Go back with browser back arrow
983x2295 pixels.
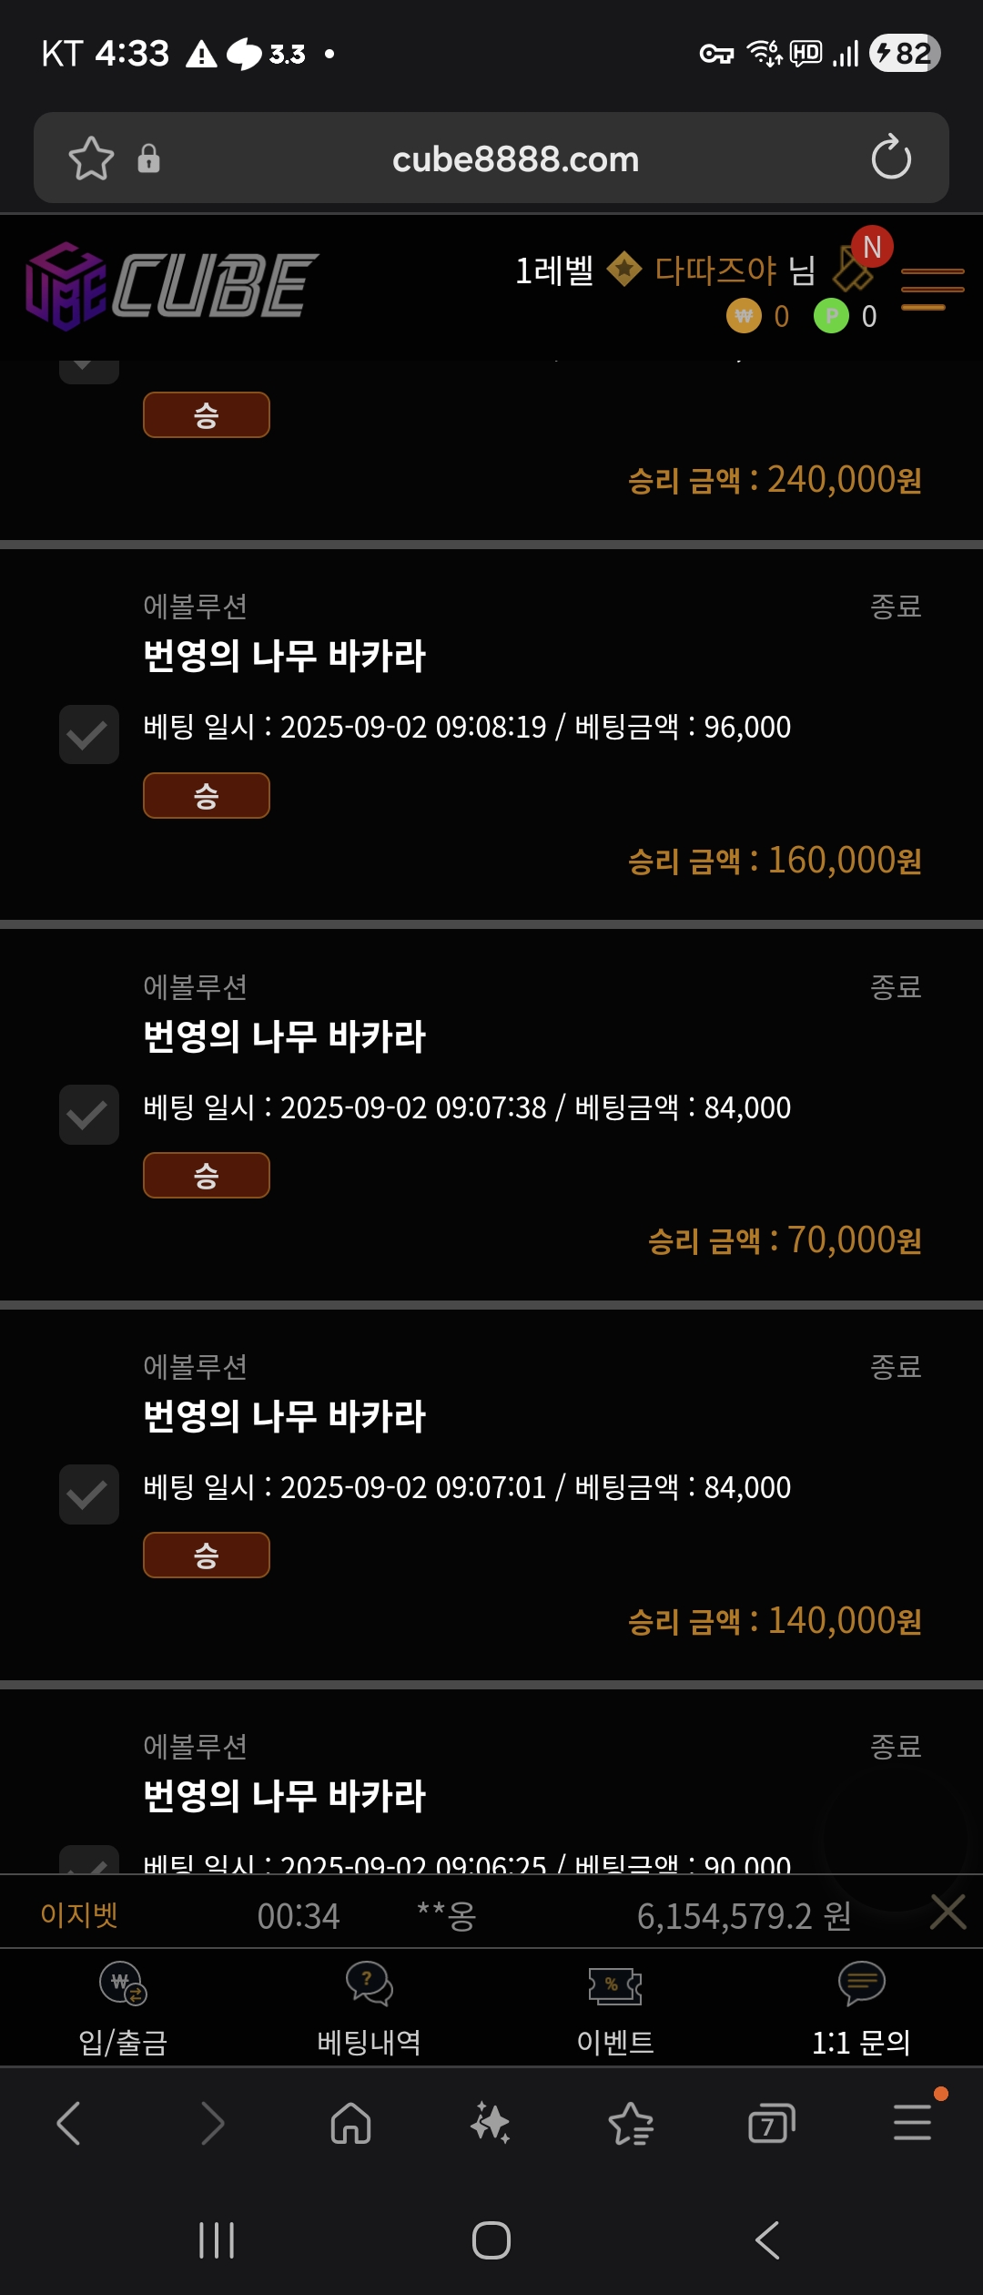pos(69,2124)
